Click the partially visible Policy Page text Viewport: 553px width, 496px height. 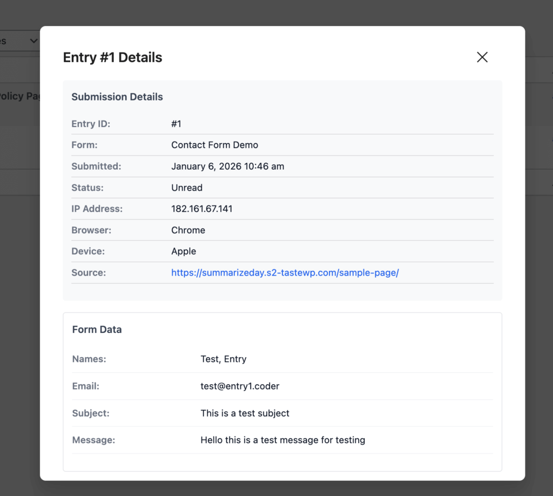pos(21,96)
